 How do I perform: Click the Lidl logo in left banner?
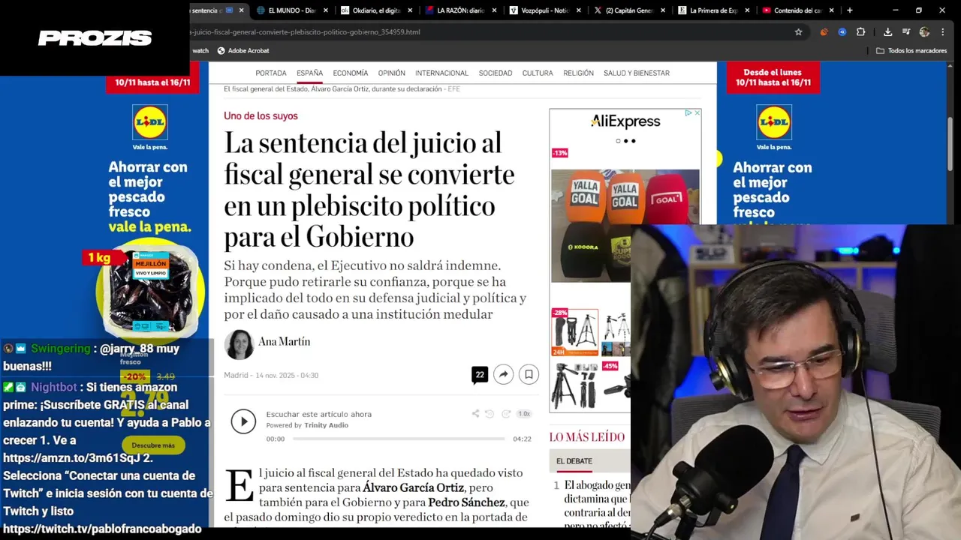coord(149,122)
